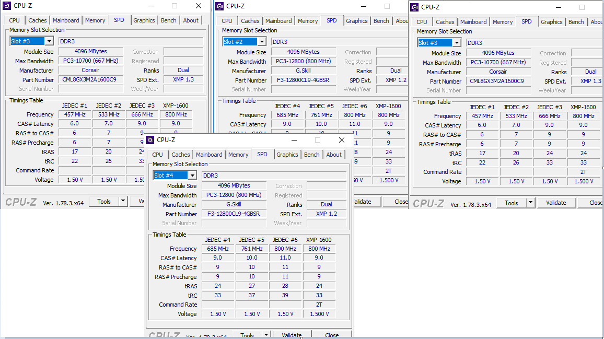
Task: Open Tools arrow menu in right-hand Slot #3 window
Action: click(530, 203)
